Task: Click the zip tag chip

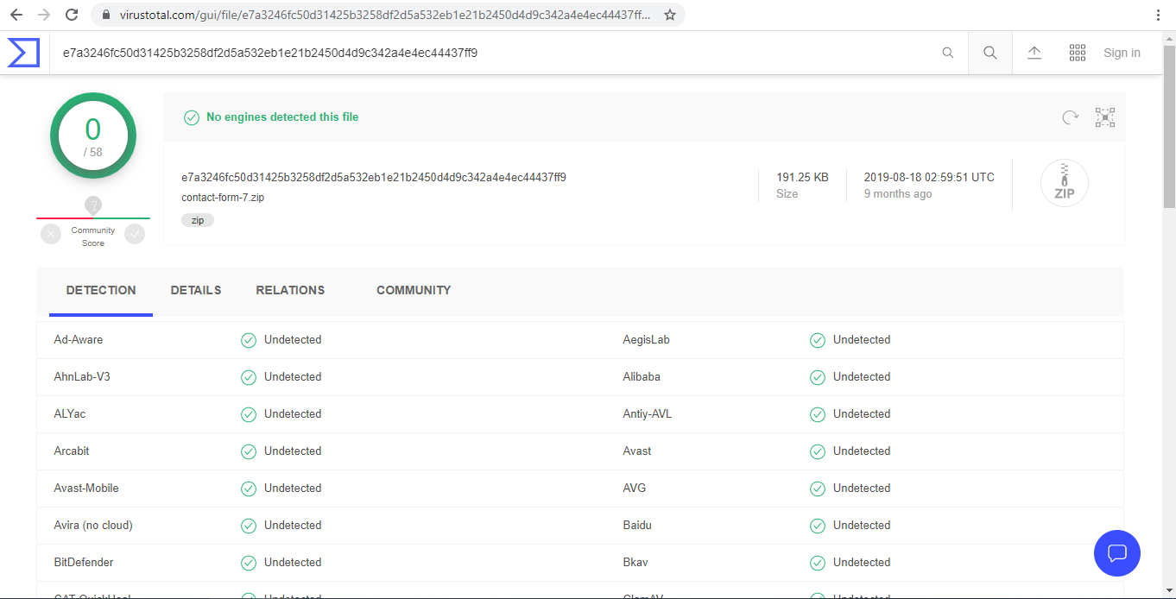Action: (198, 220)
